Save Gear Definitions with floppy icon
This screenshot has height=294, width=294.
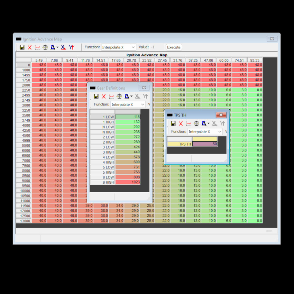pos(96,97)
